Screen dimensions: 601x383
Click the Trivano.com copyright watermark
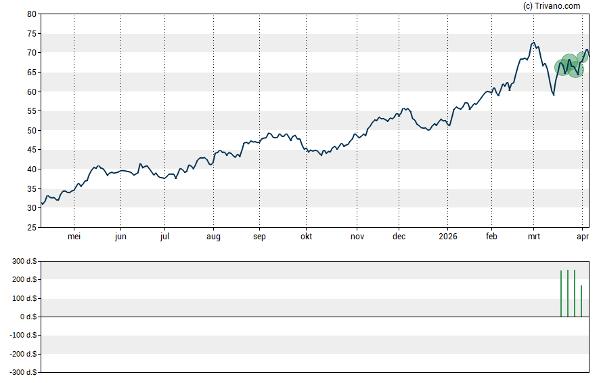[552, 6]
